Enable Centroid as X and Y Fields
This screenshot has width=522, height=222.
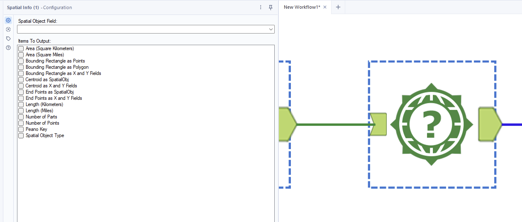pos(21,86)
